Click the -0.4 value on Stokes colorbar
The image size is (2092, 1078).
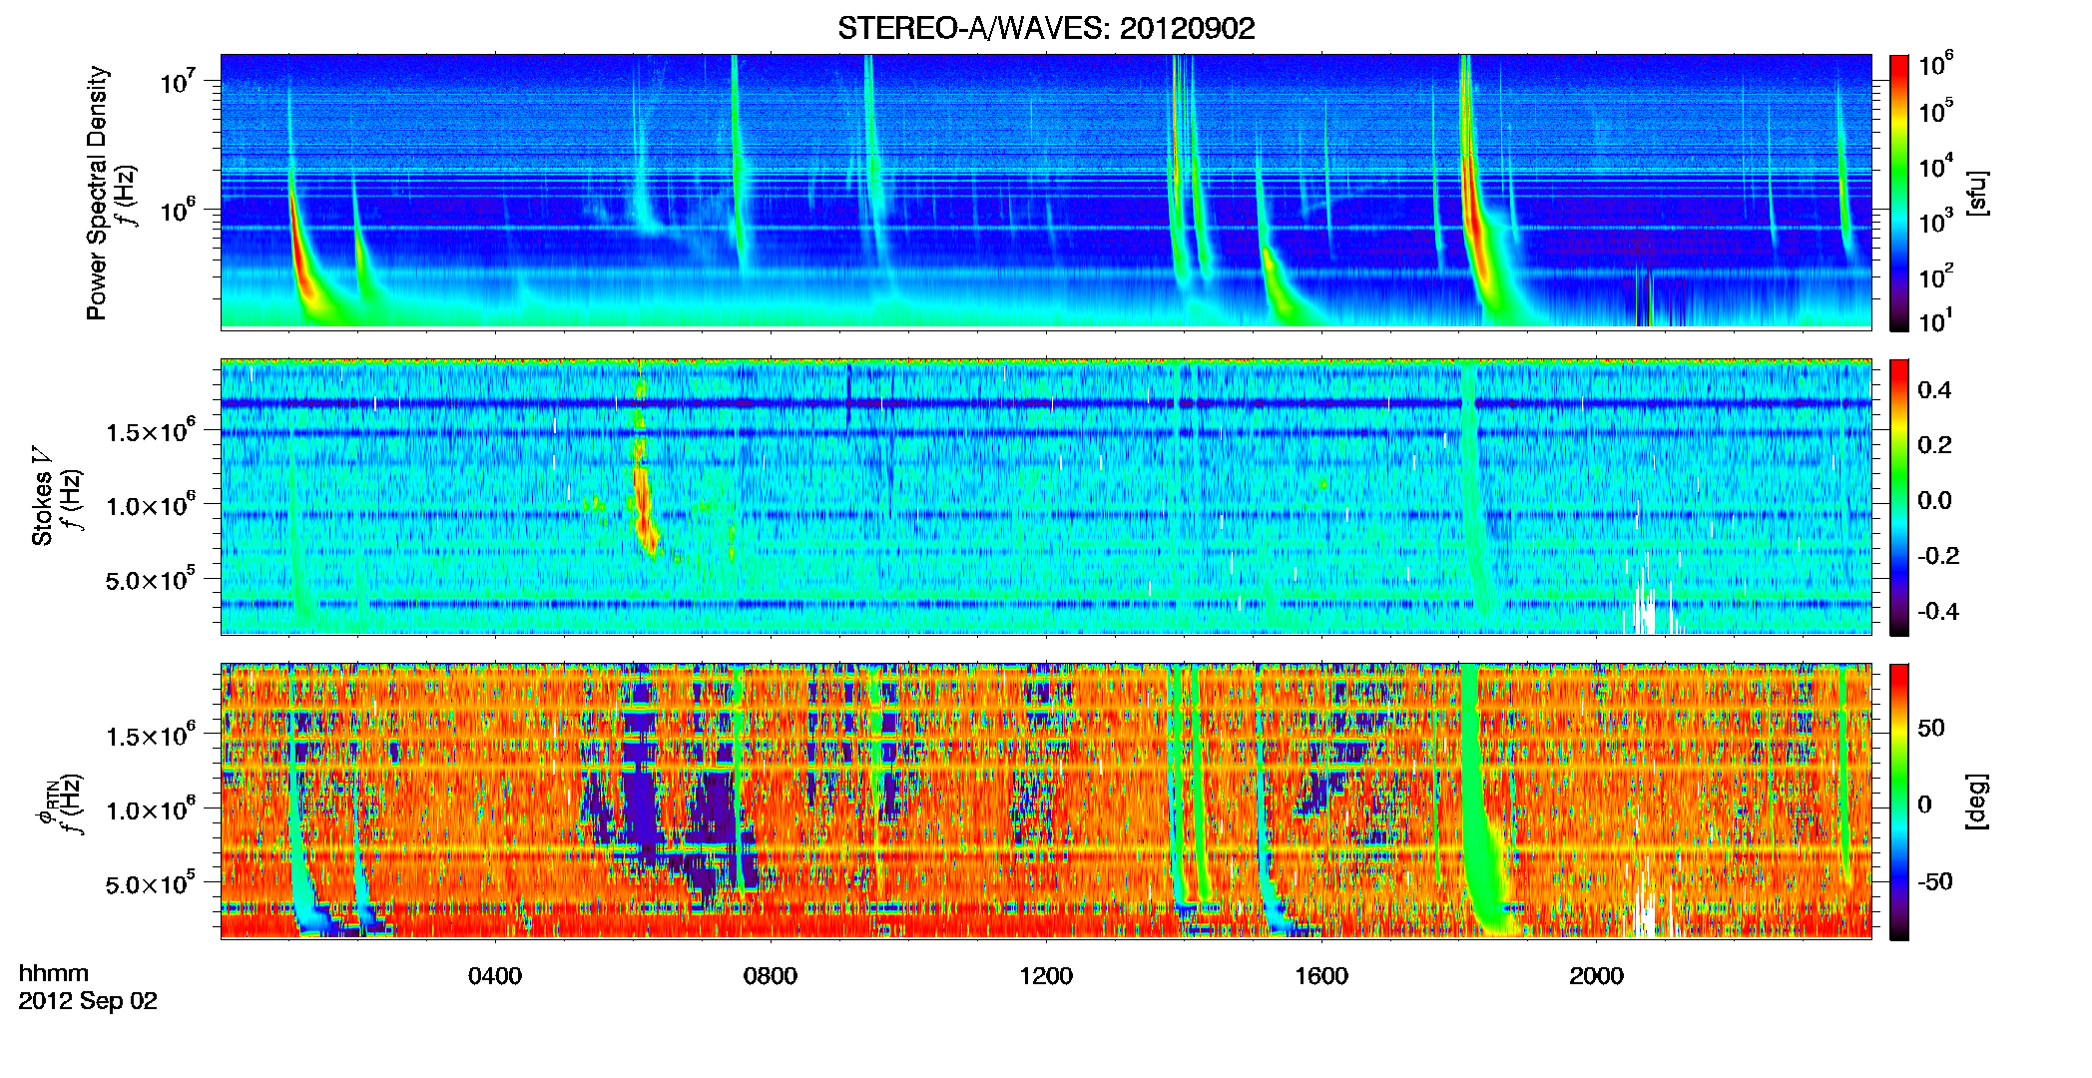coord(1938,611)
